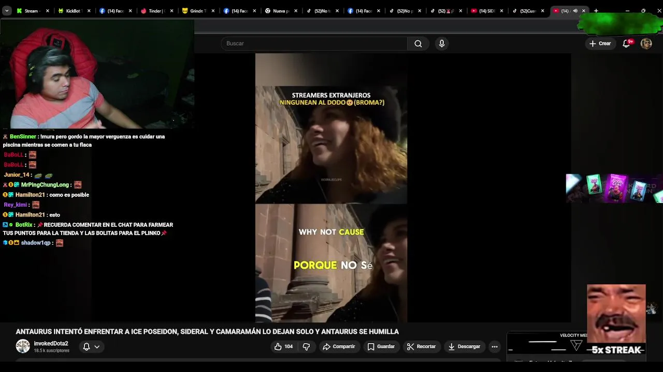Click the video player to pause
The height and width of the screenshot is (372, 663).
pos(331,188)
